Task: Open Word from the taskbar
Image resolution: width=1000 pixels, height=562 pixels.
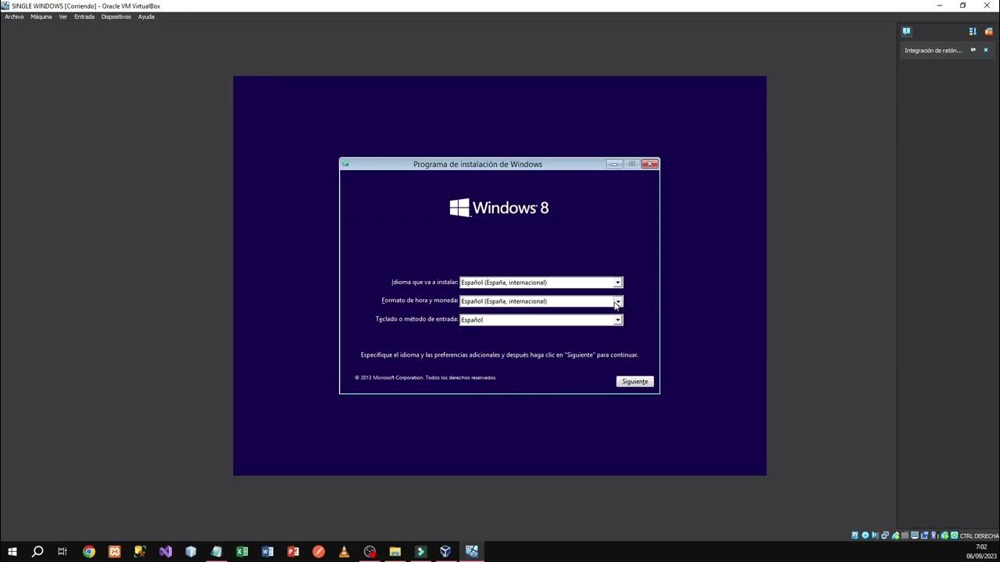Action: tap(267, 552)
